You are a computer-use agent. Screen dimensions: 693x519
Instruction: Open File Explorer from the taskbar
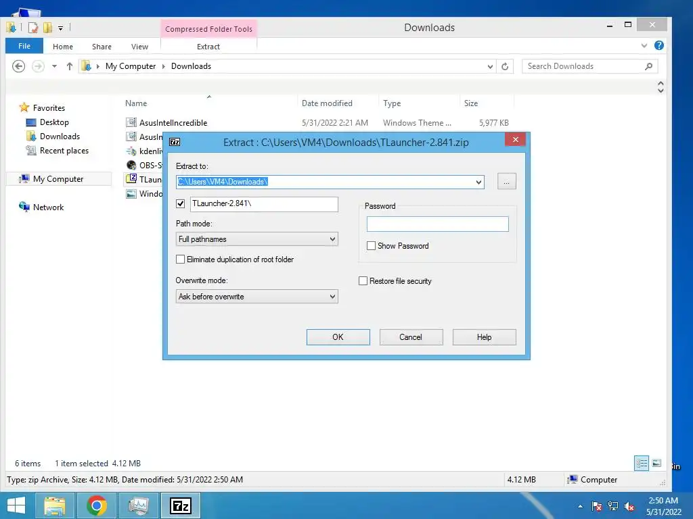(54, 505)
